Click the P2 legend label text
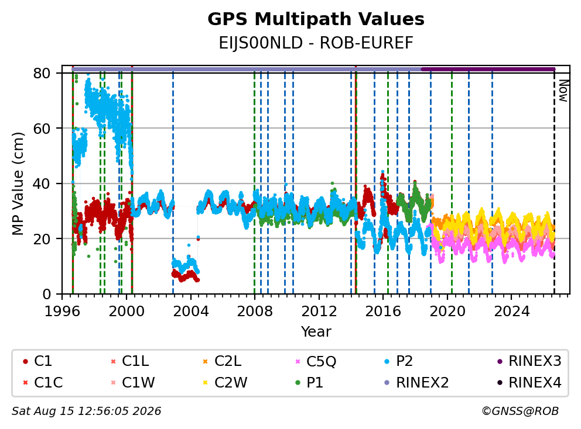581x429 pixels. click(404, 361)
